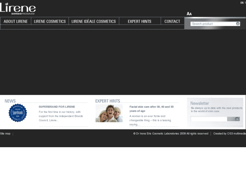Open the Superbrand for Lirene article
The width and height of the screenshot is (246, 184).
coord(57,107)
